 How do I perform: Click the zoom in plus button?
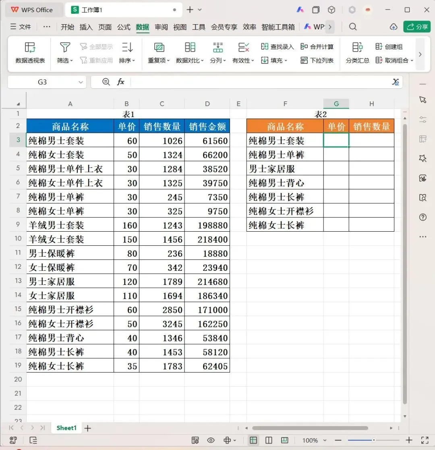pos(409,440)
